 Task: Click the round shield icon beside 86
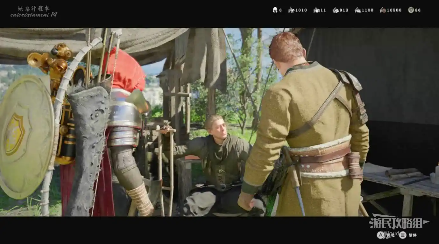click(x=411, y=10)
